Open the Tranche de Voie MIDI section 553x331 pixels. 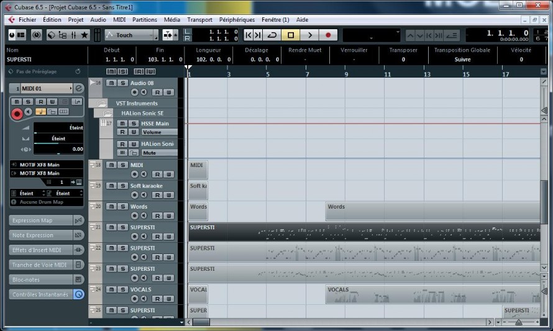point(39,265)
